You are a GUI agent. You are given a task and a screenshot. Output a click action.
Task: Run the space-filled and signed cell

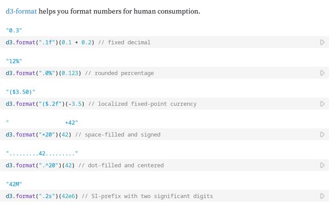click(322, 135)
